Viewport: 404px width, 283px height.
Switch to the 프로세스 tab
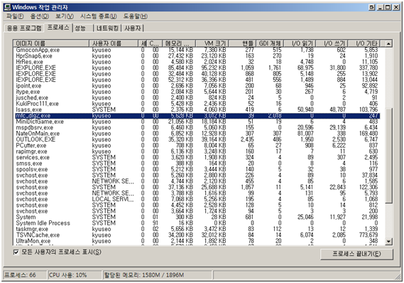(58, 27)
